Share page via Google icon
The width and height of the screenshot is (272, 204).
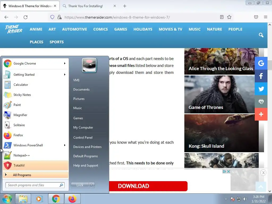point(261,63)
